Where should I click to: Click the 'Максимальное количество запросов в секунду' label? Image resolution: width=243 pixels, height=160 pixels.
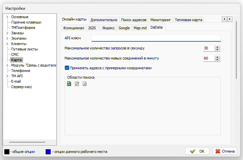[x=104, y=48]
